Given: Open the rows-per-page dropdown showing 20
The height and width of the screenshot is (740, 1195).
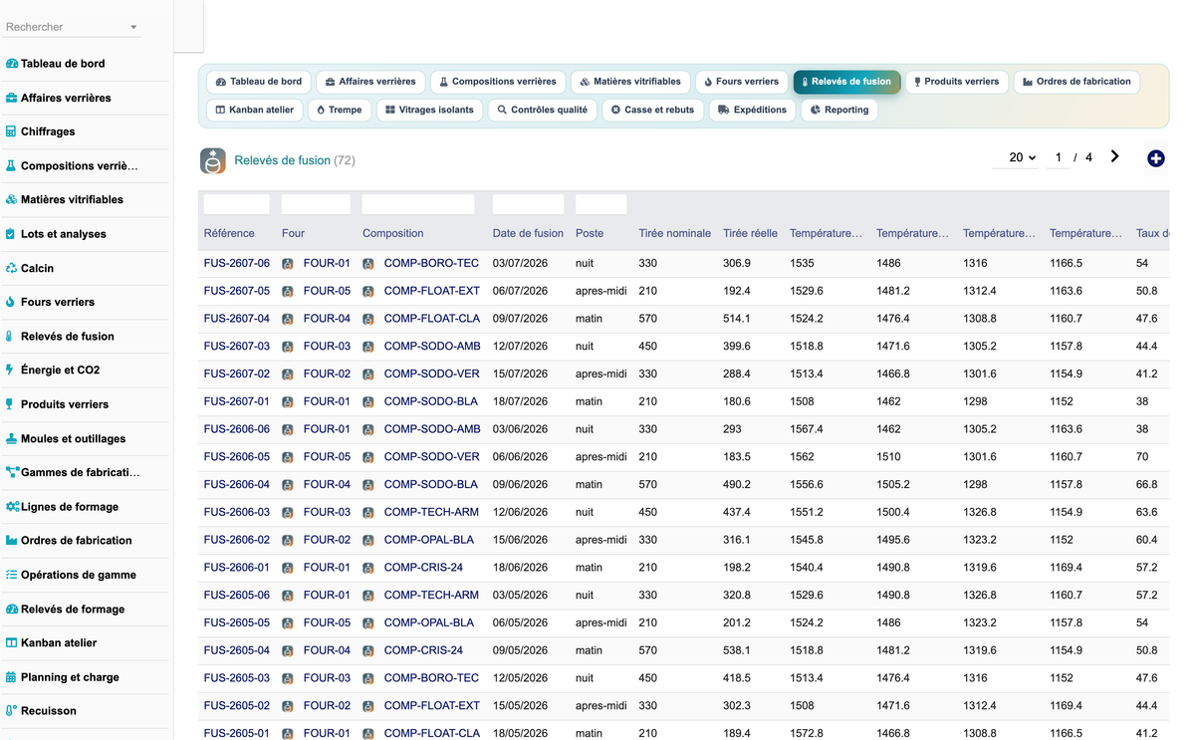Looking at the screenshot, I should click(x=1017, y=157).
